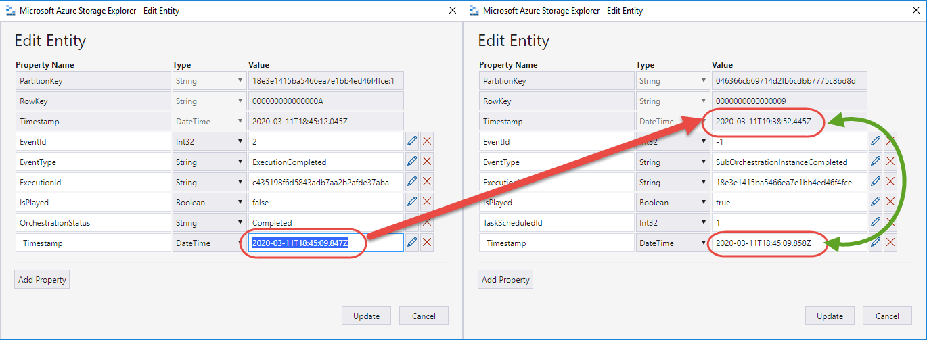Remove the TaskScheduledId property
Screen dimensions: 927x340
pyautogui.click(x=890, y=222)
